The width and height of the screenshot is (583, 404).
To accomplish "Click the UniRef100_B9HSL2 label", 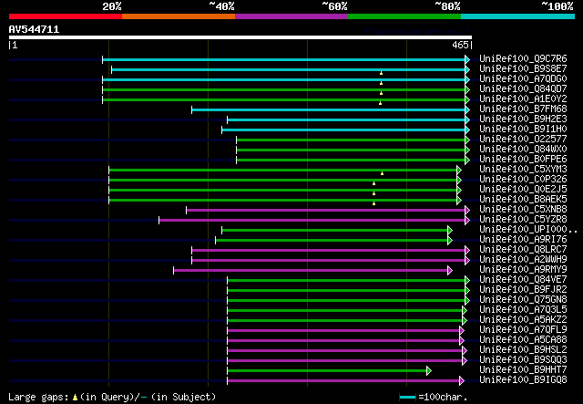I will tap(523, 350).
